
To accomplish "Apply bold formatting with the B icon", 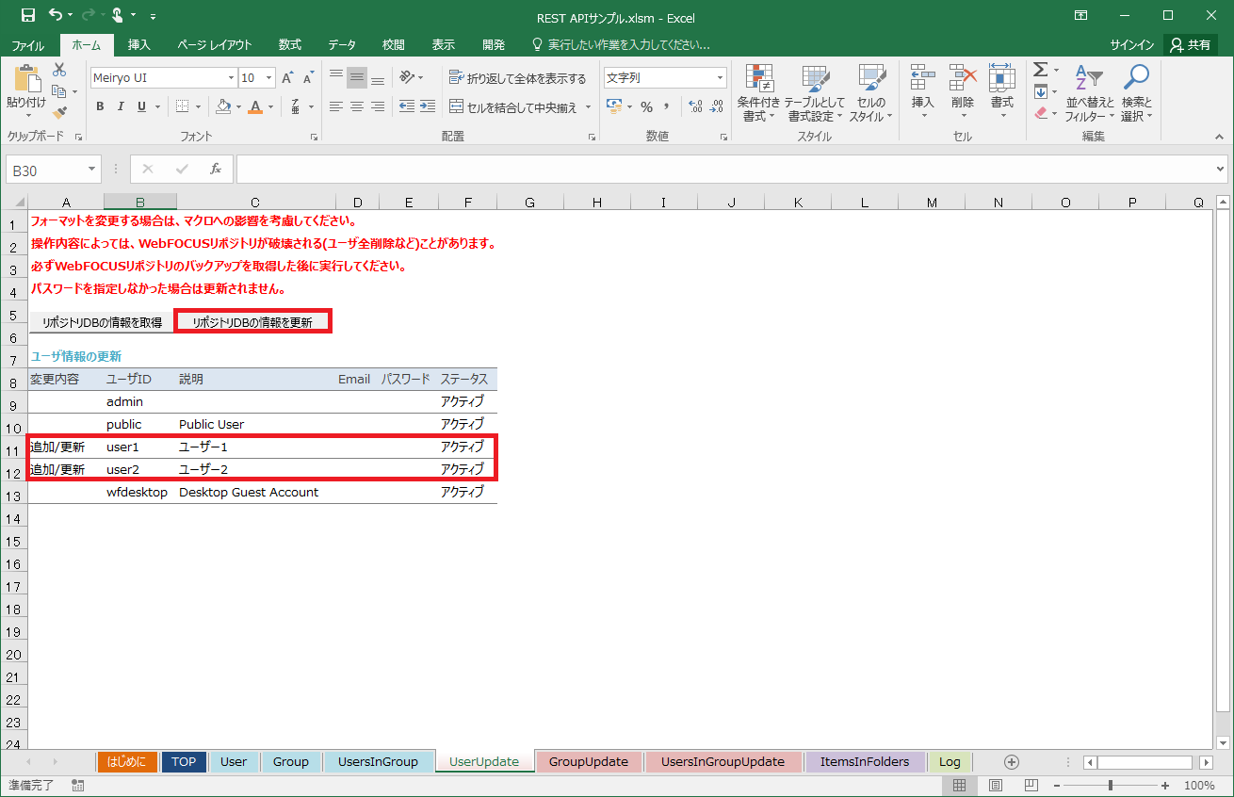I will pyautogui.click(x=100, y=106).
